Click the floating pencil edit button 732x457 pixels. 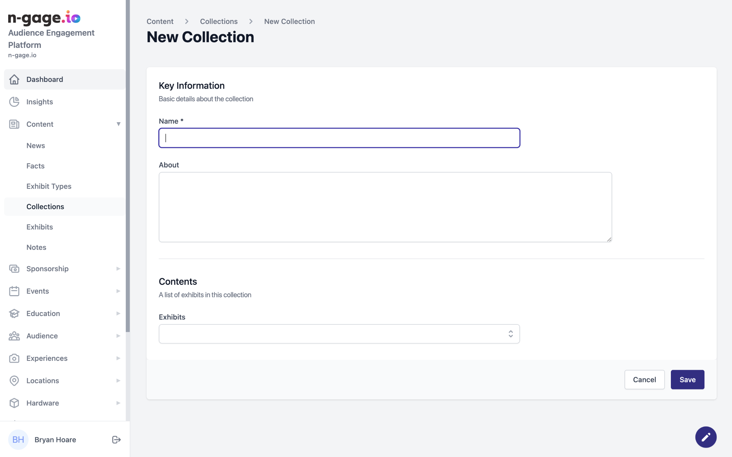[706, 437]
